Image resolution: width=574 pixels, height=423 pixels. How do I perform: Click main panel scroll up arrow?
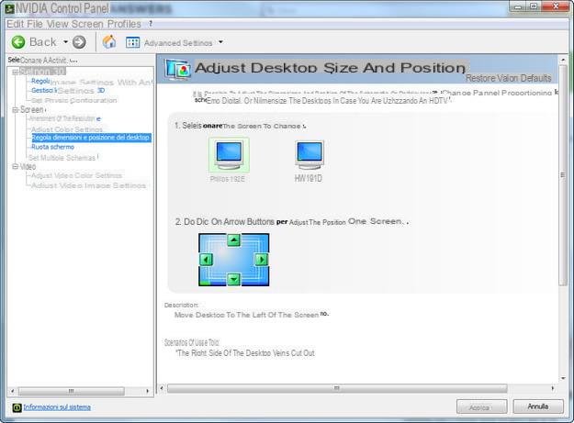563,60
